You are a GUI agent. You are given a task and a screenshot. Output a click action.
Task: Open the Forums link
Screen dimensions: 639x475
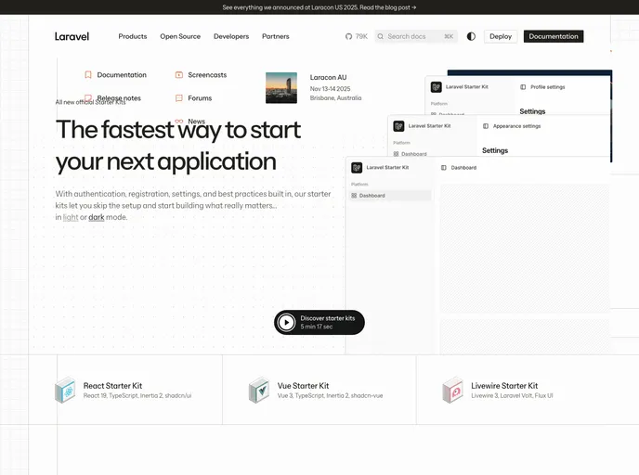(x=200, y=98)
